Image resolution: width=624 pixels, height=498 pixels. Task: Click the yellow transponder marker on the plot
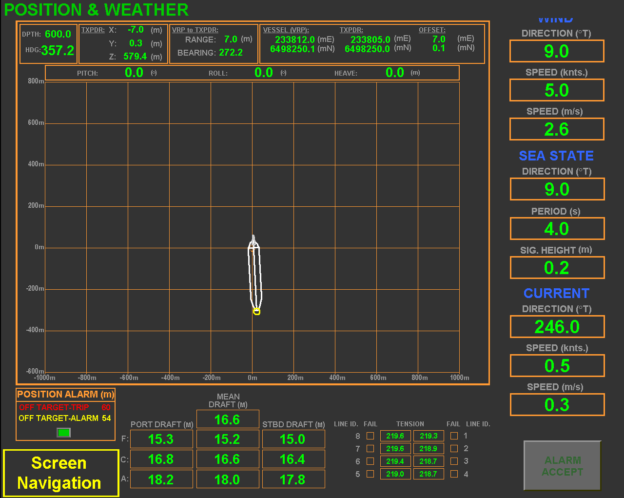click(x=256, y=312)
